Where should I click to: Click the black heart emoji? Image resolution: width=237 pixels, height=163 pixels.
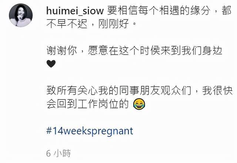click(51, 64)
